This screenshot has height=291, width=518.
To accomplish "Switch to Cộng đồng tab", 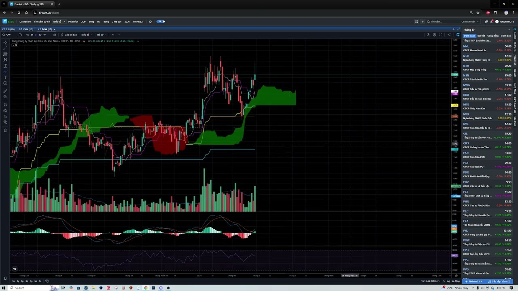I will tap(493, 36).
